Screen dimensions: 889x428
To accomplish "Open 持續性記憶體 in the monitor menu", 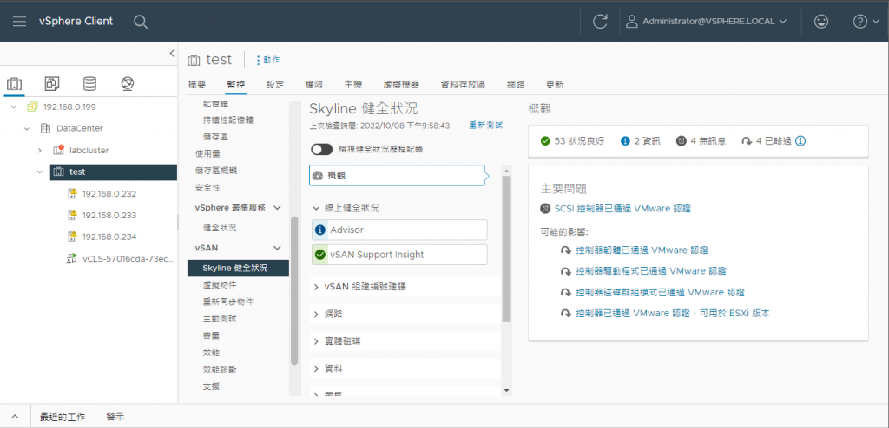I will (228, 120).
